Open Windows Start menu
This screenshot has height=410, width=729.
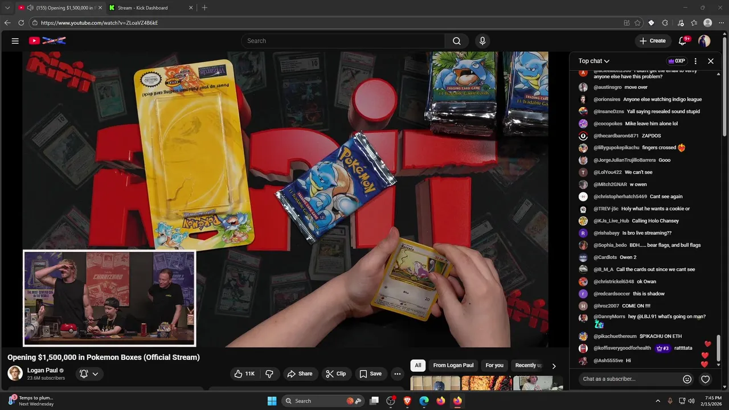[x=272, y=401]
